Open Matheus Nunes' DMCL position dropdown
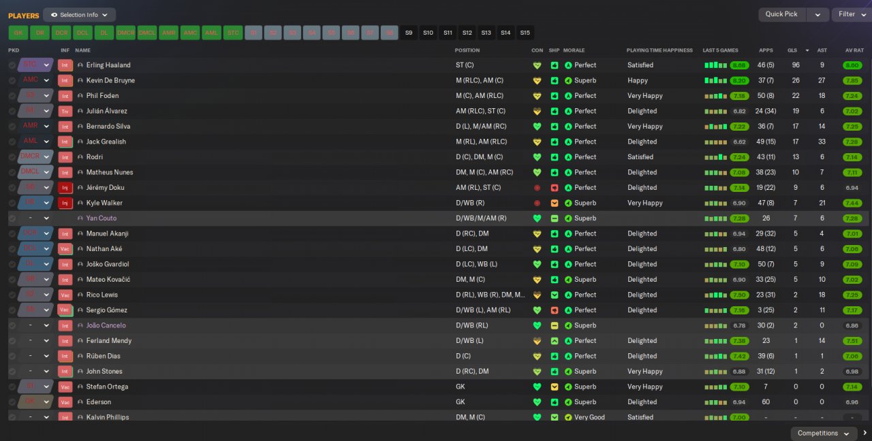The width and height of the screenshot is (872, 441). pos(35,172)
